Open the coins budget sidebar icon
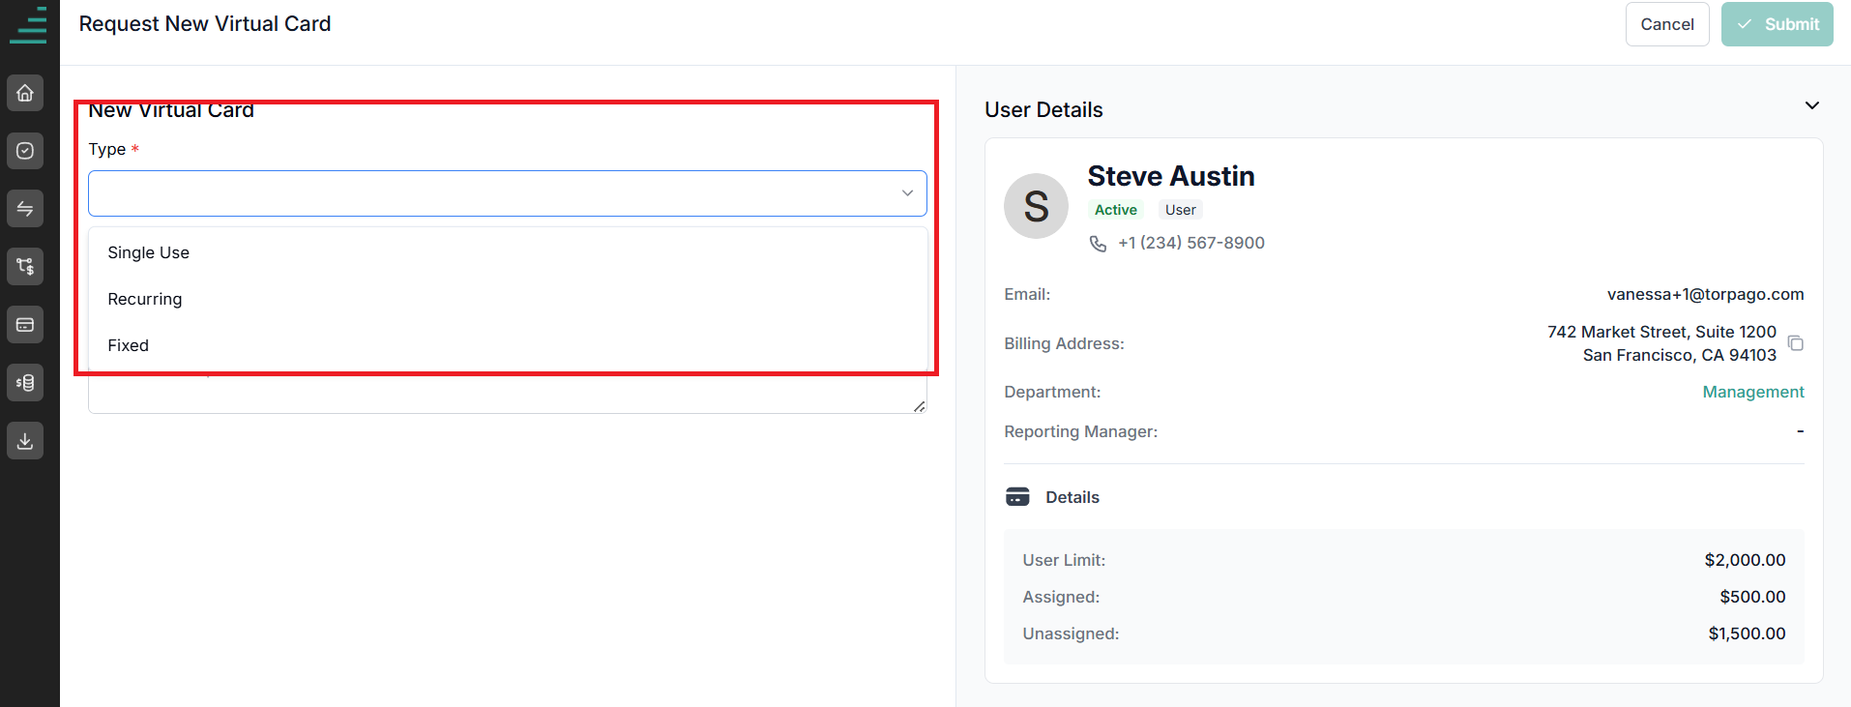The height and width of the screenshot is (707, 1851). 25,383
